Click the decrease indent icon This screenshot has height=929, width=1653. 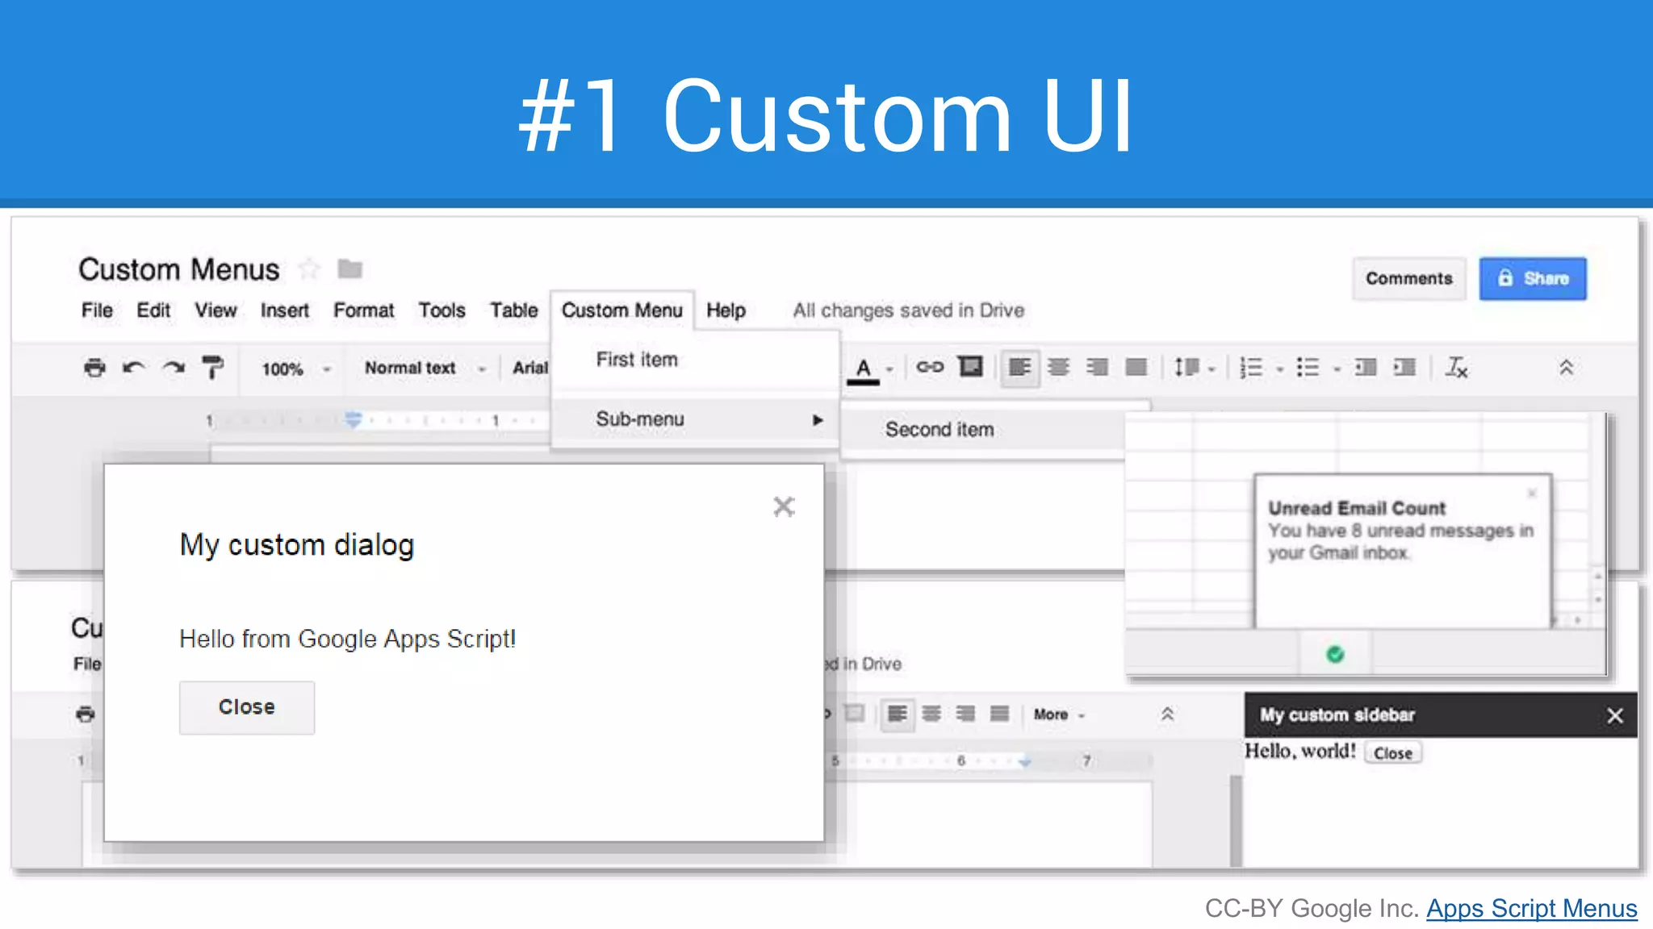coord(1366,368)
